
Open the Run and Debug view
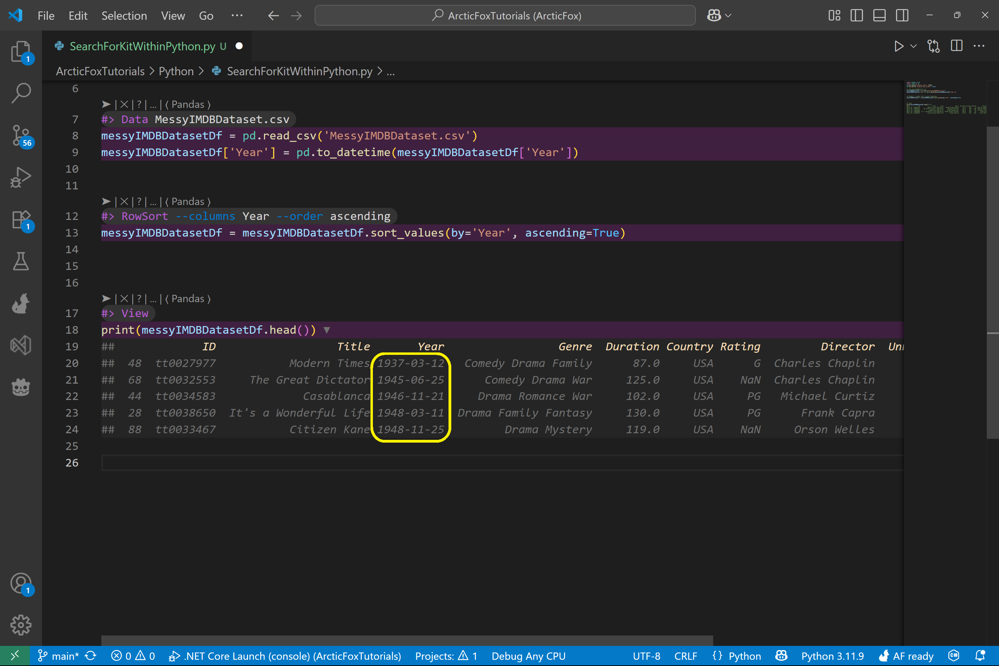(20, 177)
